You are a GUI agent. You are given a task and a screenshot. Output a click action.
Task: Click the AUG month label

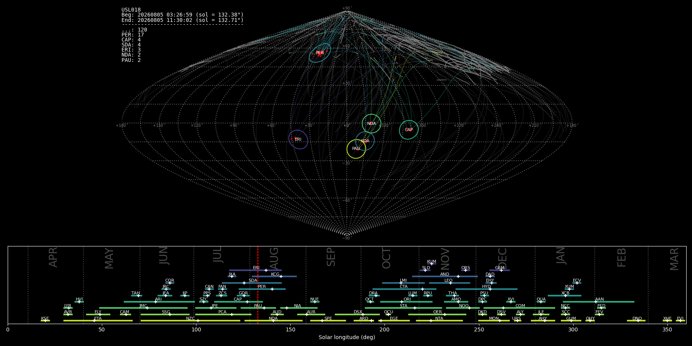pos(274,258)
